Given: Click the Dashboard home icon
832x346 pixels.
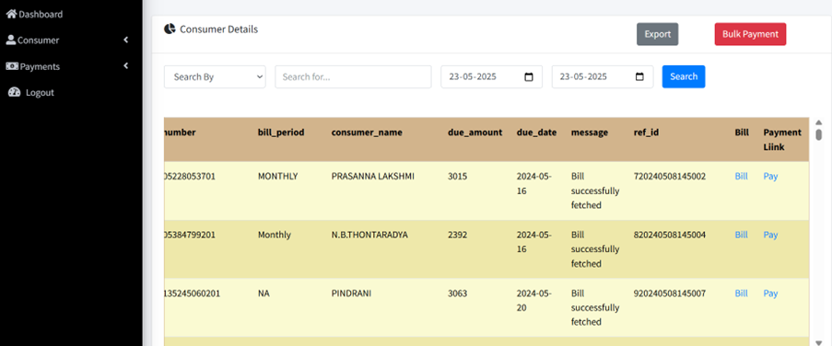Looking at the screenshot, I should click(11, 15).
